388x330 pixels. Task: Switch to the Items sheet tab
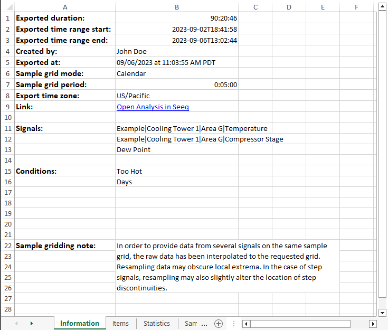click(x=120, y=324)
